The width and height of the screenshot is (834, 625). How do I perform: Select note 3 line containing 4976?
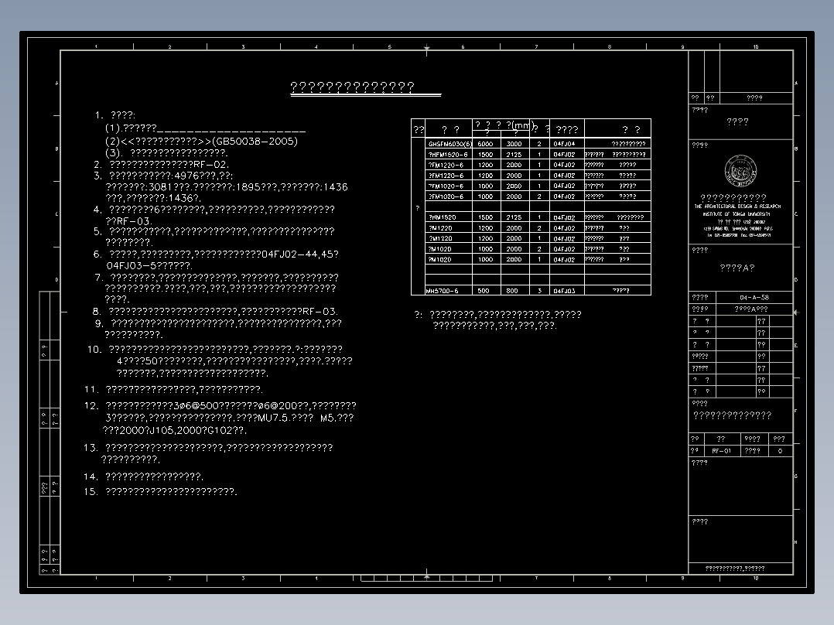point(163,176)
